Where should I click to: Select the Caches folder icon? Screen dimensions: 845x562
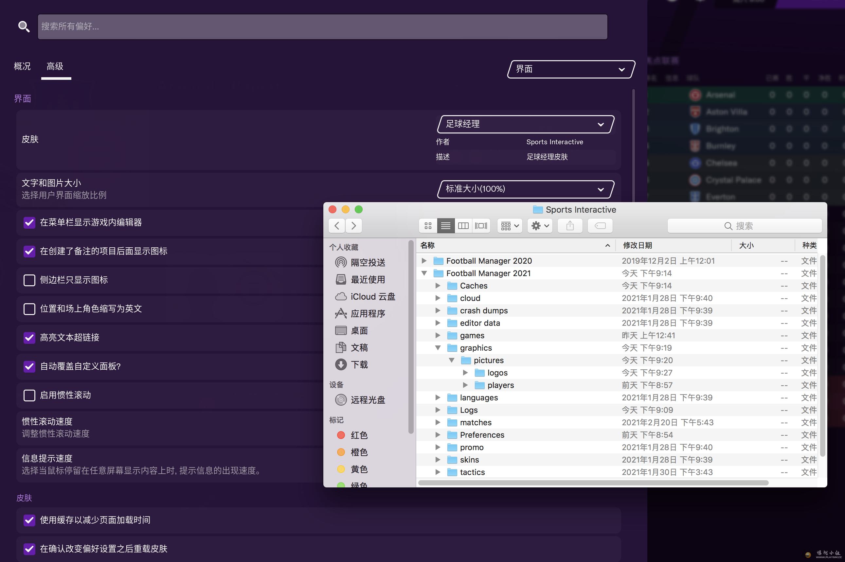coord(452,286)
